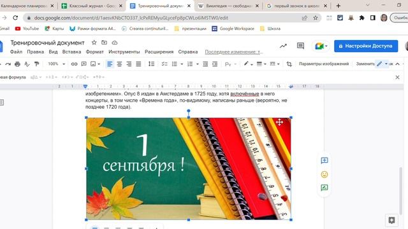Image resolution: width=408 pixels, height=229 pixels.
Task: Open the Формат menu
Action: [x=95, y=52]
